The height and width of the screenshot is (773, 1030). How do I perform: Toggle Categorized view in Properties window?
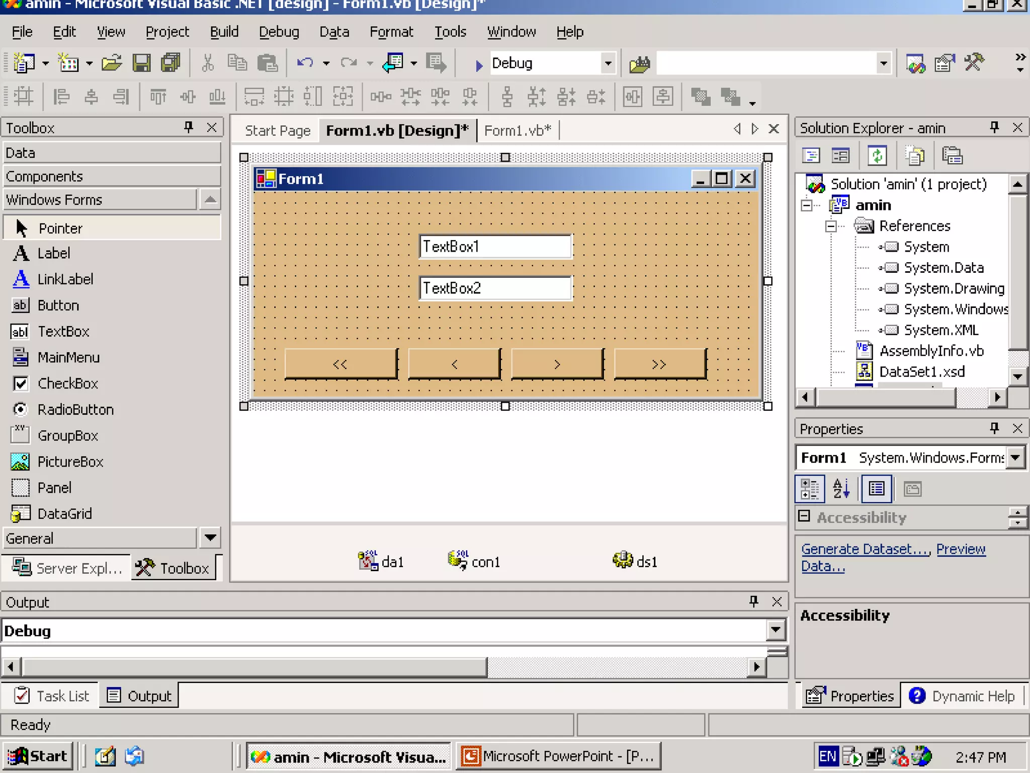(x=810, y=489)
